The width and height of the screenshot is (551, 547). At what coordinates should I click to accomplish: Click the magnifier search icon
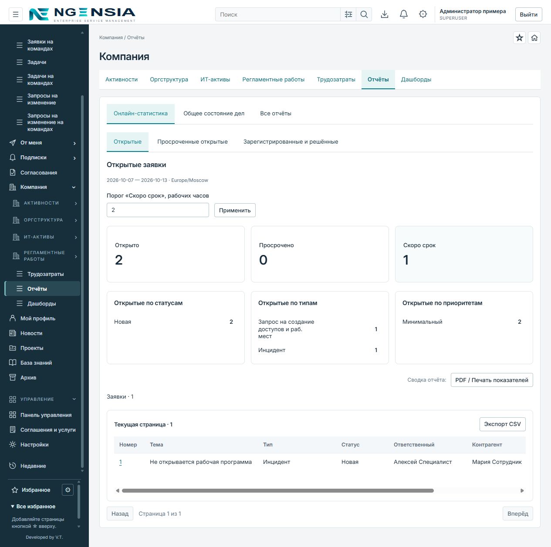[364, 14]
